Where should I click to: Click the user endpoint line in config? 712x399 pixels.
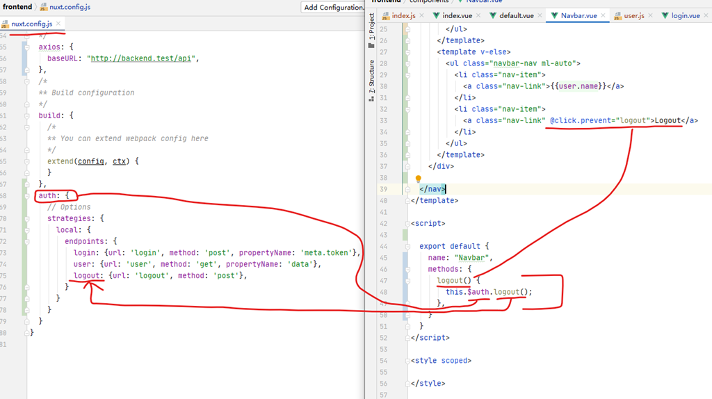coord(197,264)
